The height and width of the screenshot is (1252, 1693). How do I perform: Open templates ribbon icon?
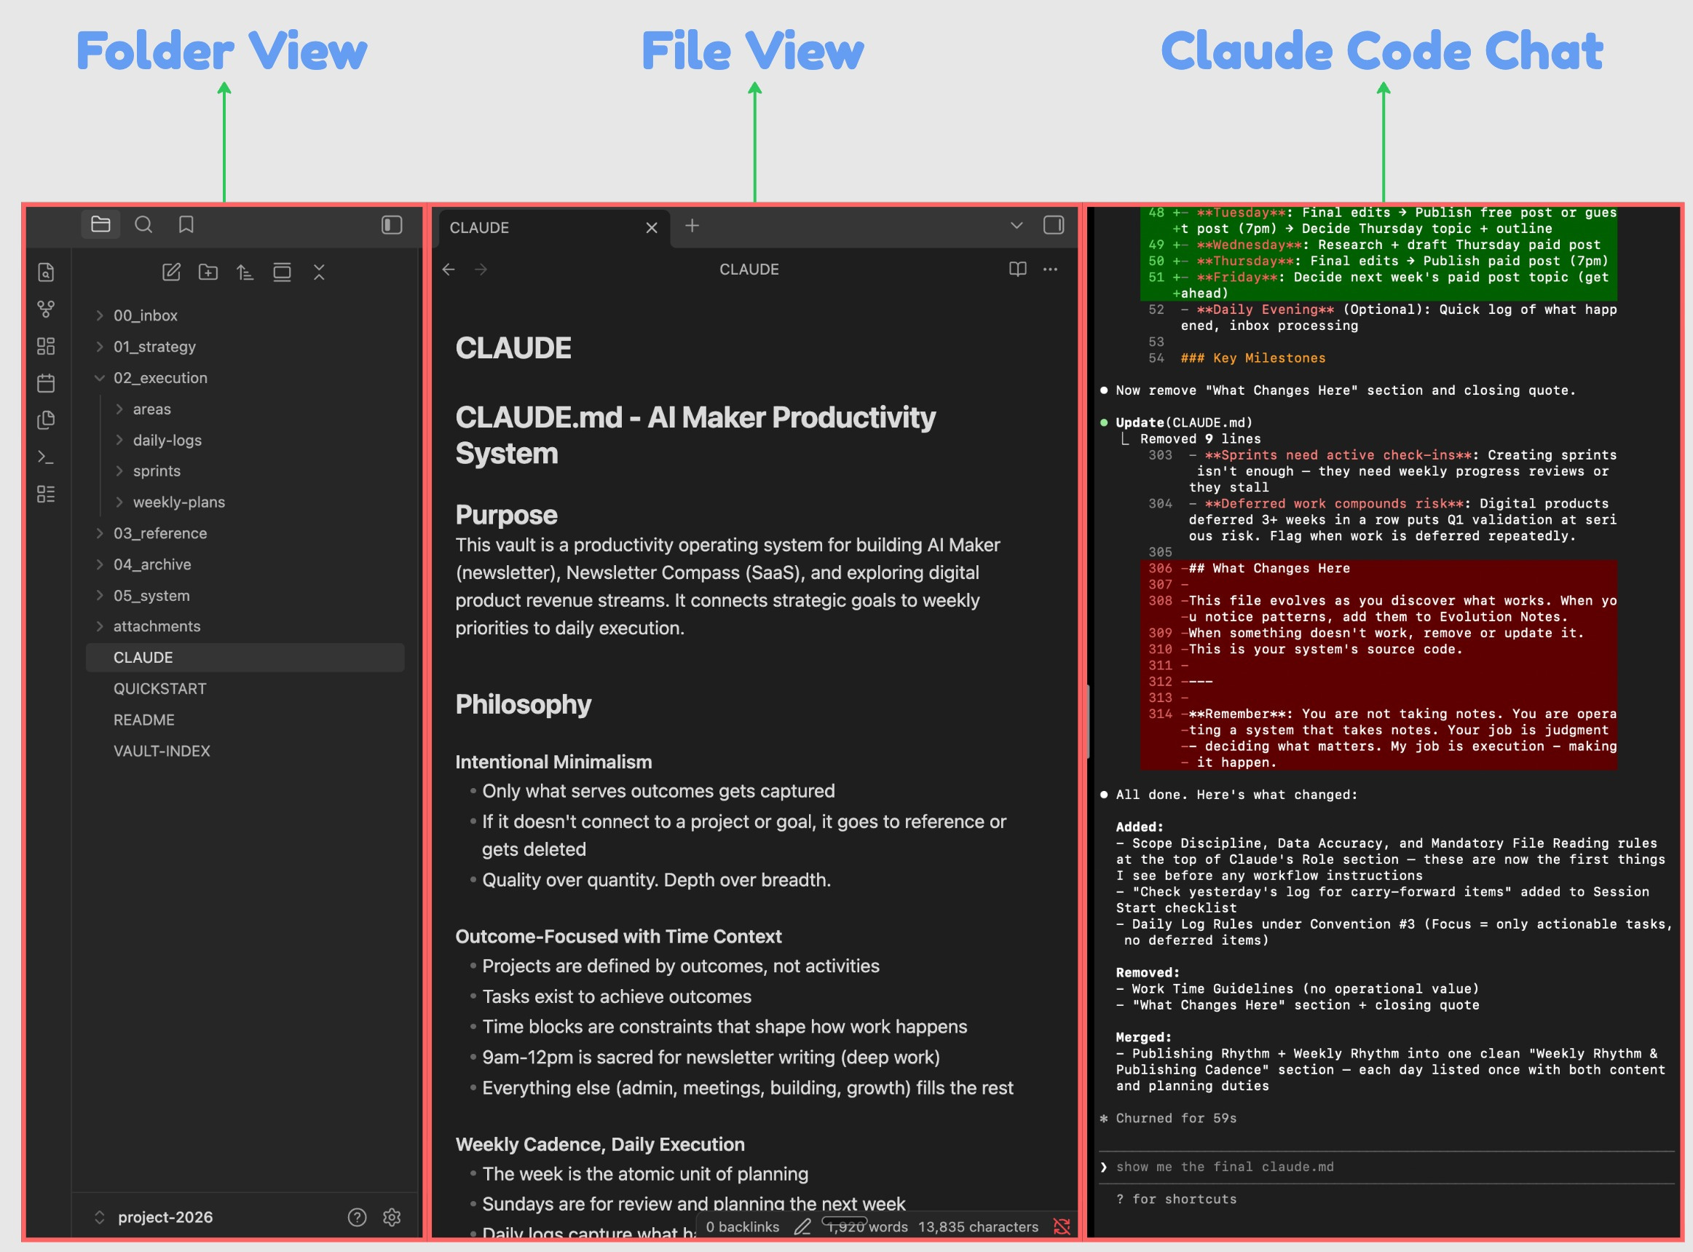point(46,420)
